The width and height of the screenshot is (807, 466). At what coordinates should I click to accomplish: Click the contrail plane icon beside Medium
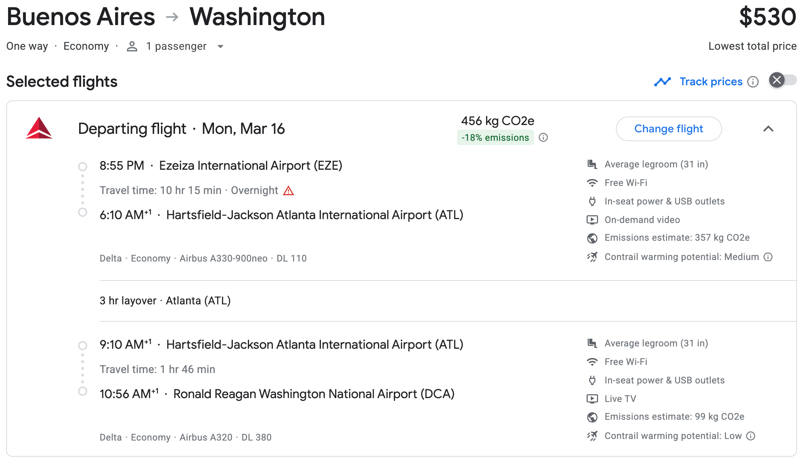[592, 257]
